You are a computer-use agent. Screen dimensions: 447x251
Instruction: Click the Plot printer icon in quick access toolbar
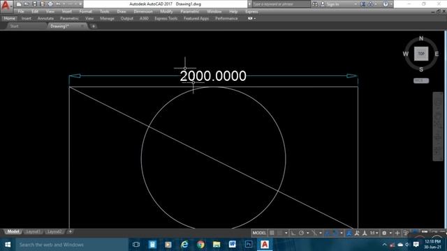pos(50,4)
